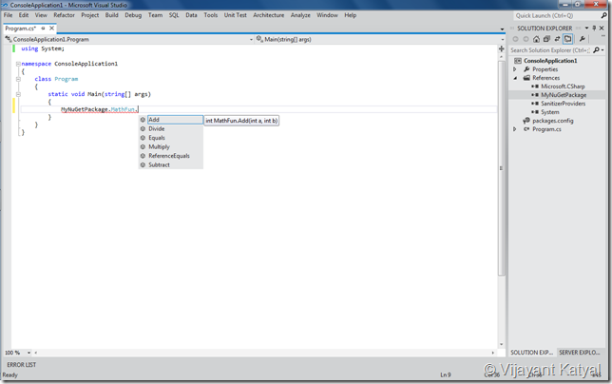Open the Refactor menu
612x384 pixels.
(64, 15)
